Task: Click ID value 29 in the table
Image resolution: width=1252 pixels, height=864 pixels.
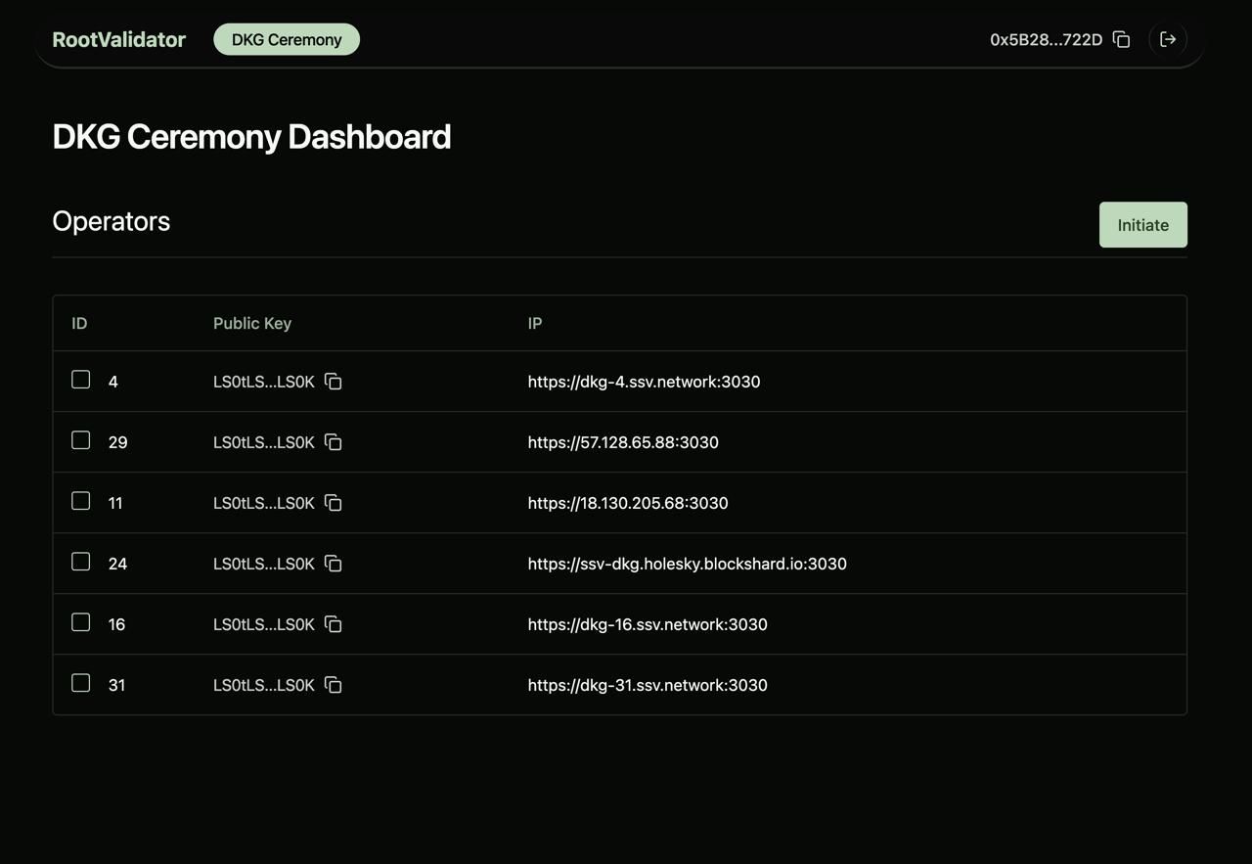Action: coord(118,442)
